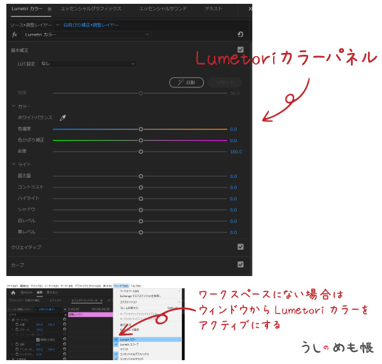The width and height of the screenshot is (382, 364).
Task: Open the Lumetri カラー panel menu icon
Action: pos(50,10)
